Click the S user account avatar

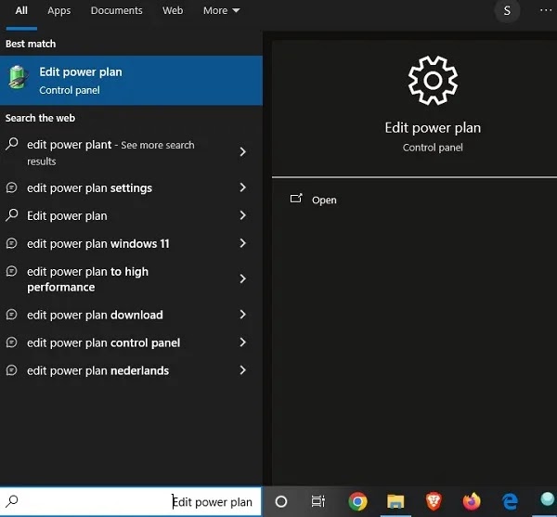[x=507, y=10]
